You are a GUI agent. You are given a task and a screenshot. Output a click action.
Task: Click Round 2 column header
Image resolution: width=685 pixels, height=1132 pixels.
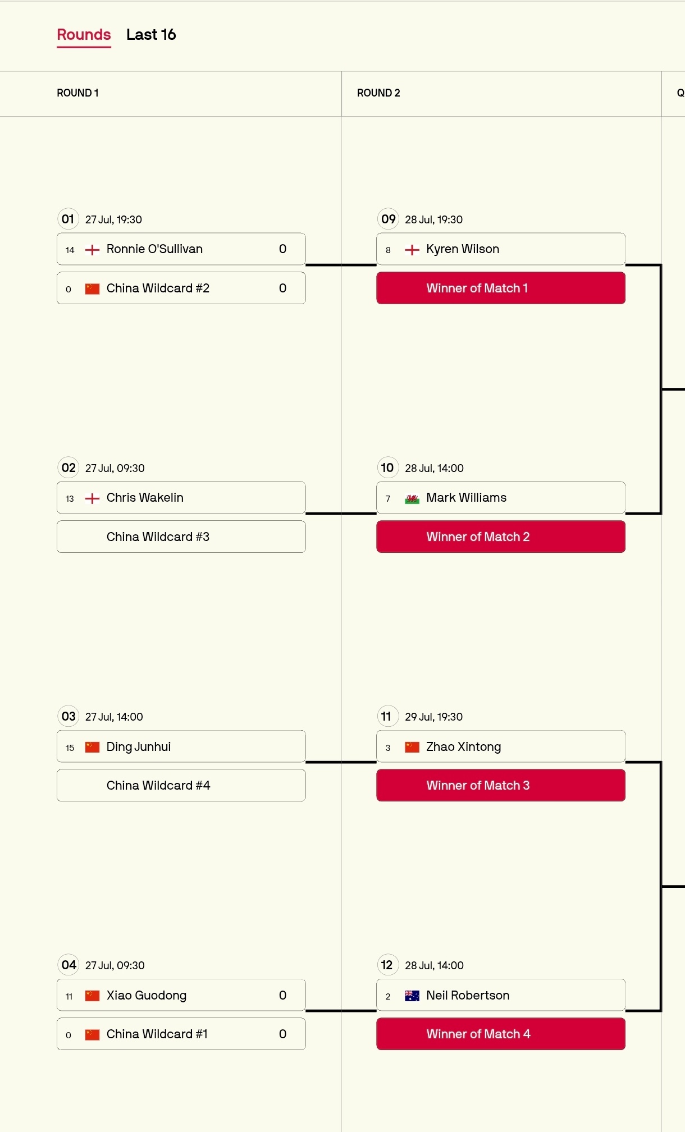[x=378, y=93]
